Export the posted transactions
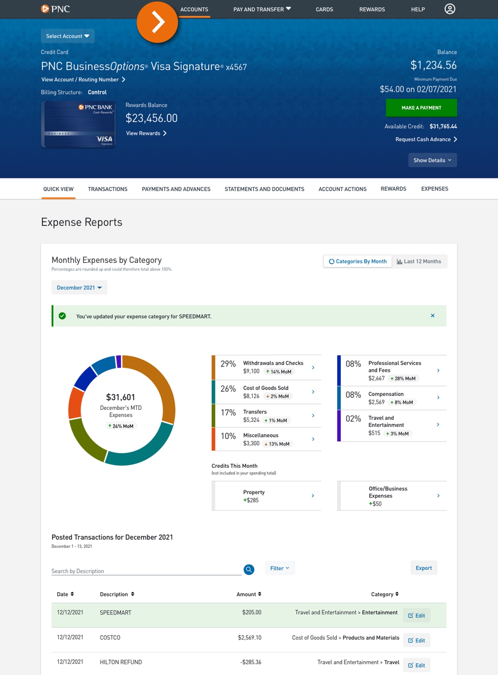The width and height of the screenshot is (498, 675). [424, 568]
